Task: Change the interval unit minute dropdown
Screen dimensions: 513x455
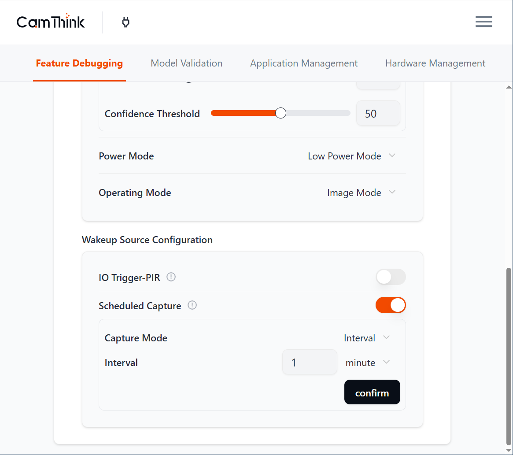Action: click(x=367, y=363)
